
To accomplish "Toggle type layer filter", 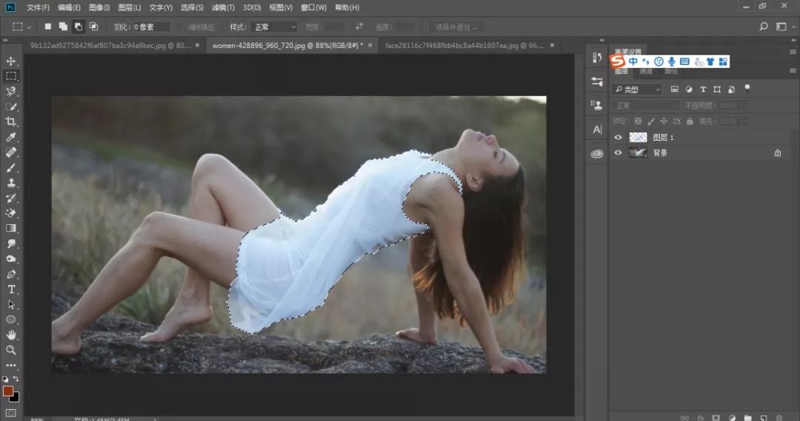I will pyautogui.click(x=703, y=90).
